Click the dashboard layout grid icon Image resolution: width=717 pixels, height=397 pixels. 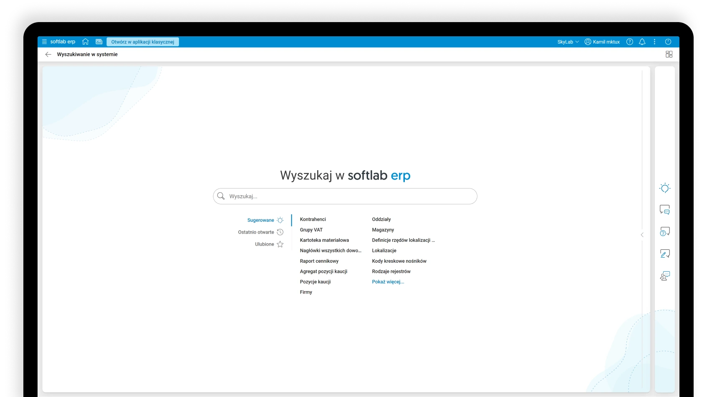click(669, 54)
